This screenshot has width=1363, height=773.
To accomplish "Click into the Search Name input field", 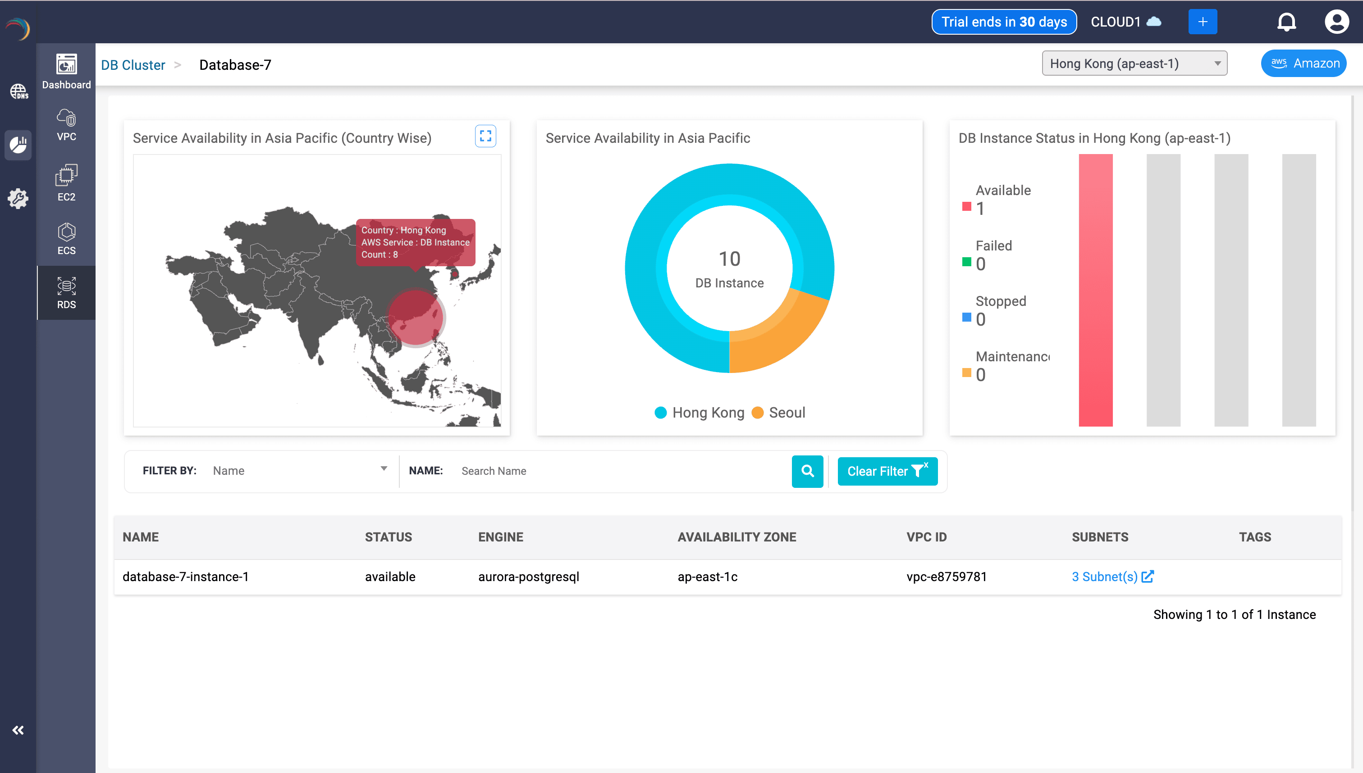I will point(622,471).
